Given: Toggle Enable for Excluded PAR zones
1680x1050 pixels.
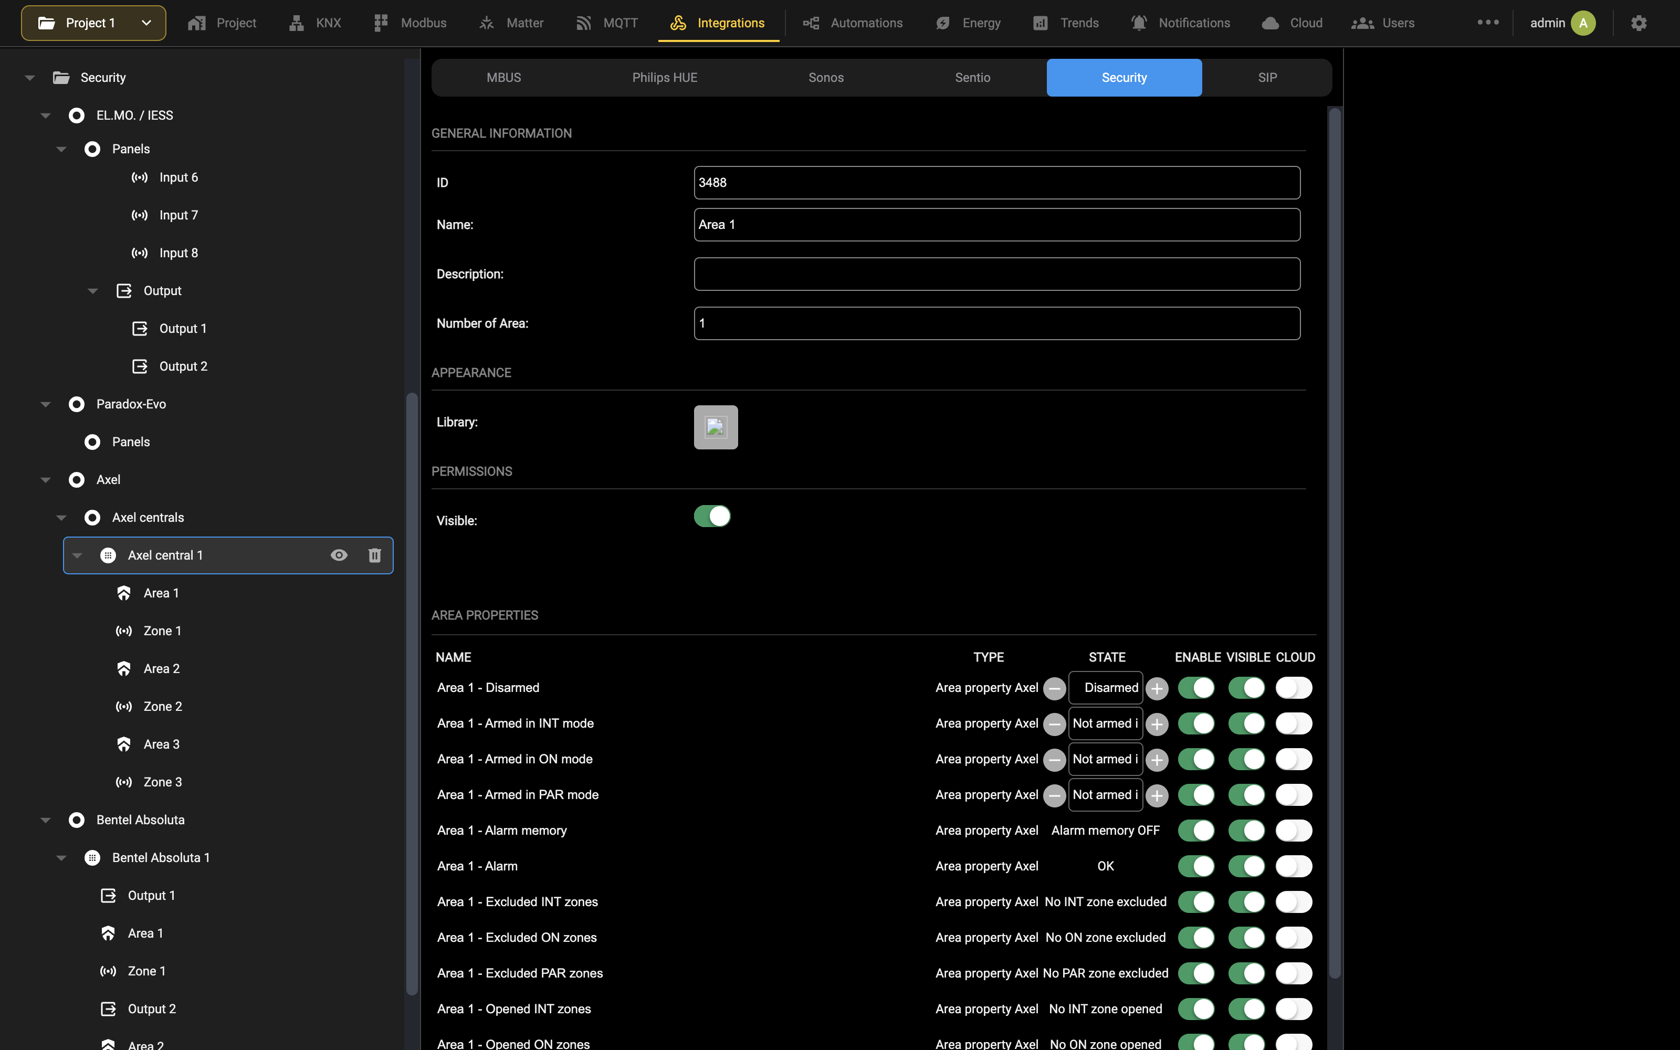Looking at the screenshot, I should point(1196,973).
